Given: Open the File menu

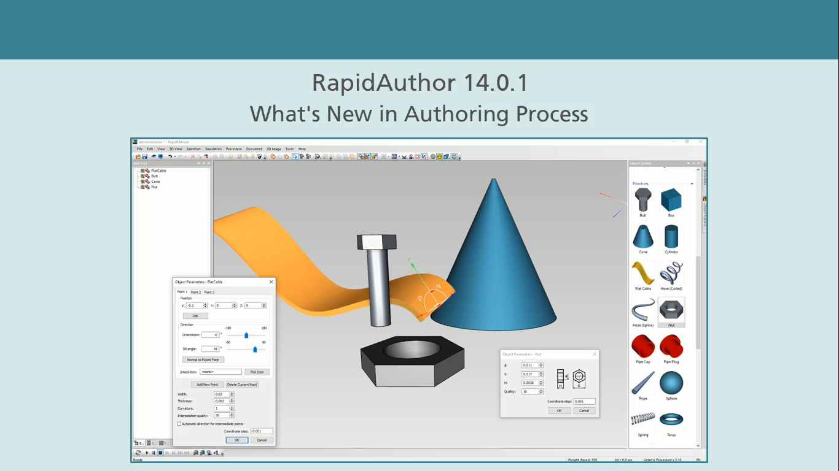Looking at the screenshot, I should [139, 149].
